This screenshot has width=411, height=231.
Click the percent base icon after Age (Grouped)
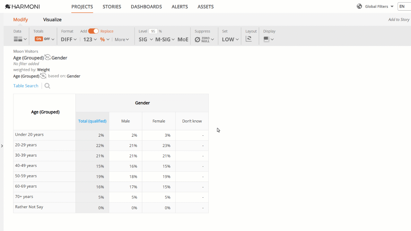pos(43,76)
